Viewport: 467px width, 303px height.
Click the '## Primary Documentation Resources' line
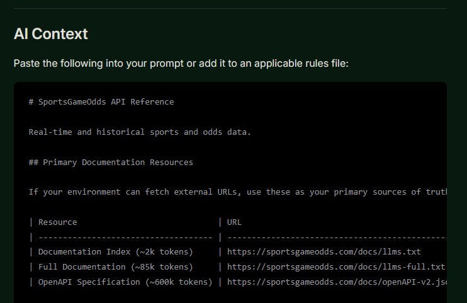click(x=111, y=163)
